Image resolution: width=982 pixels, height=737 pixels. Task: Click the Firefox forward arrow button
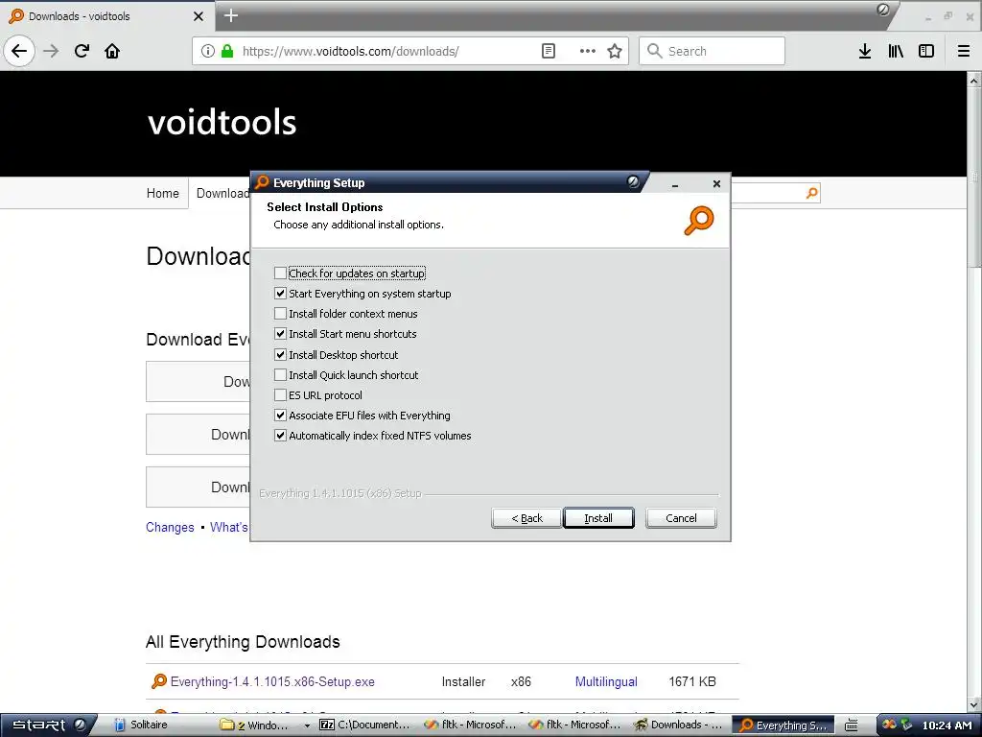51,51
